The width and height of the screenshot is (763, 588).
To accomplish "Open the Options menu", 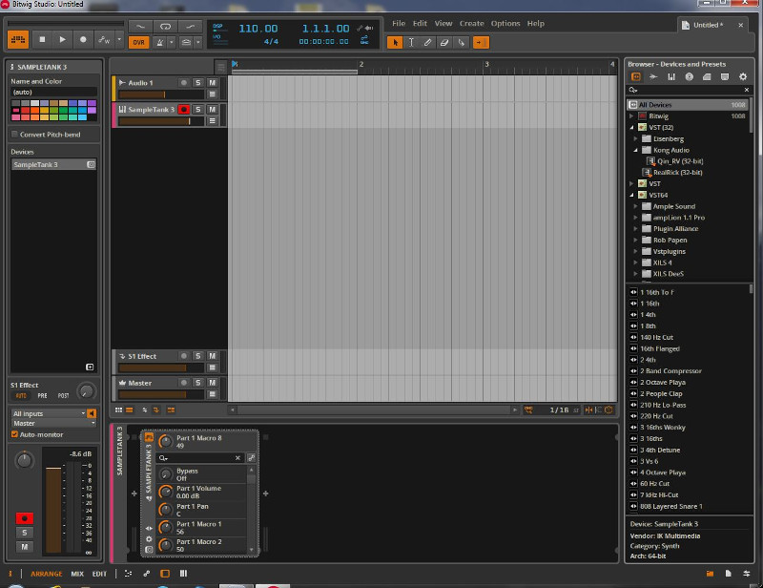I will point(505,23).
